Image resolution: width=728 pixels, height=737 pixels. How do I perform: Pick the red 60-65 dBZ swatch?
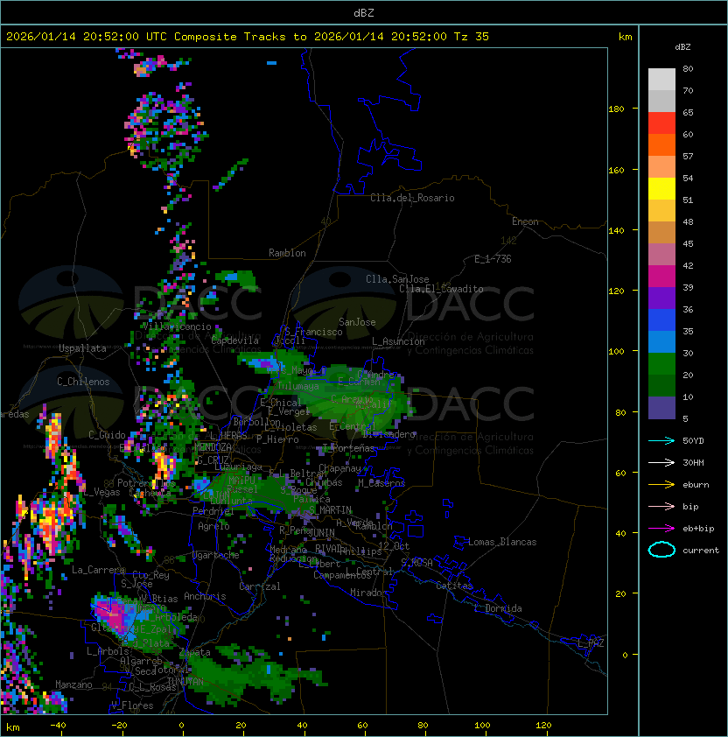coord(661,123)
